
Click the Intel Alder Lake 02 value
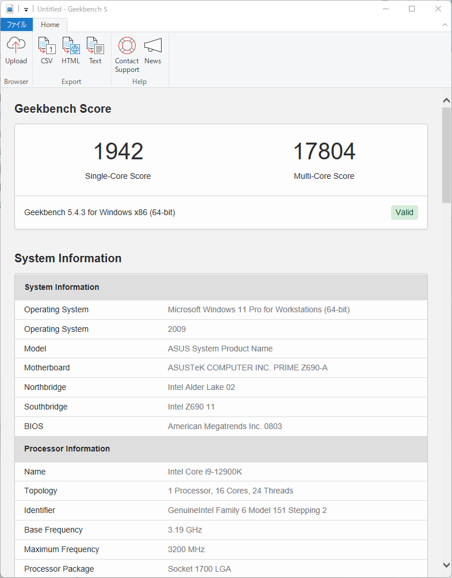pos(201,387)
